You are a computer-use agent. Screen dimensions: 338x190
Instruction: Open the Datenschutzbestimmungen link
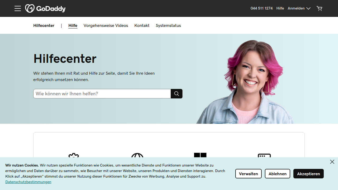click(28, 182)
